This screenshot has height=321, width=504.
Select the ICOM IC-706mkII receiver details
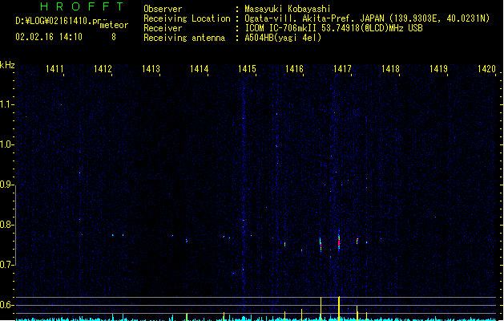[x=333, y=28]
